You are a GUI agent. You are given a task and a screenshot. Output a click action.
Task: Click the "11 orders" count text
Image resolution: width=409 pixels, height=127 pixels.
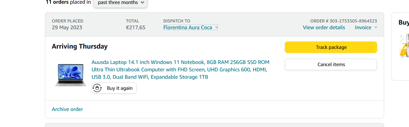coord(57,2)
